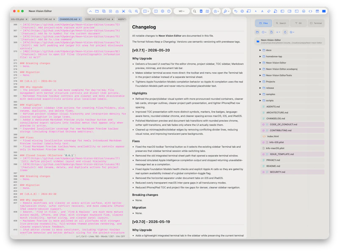
Task: Expand the scripts folder
Action: click(260, 101)
